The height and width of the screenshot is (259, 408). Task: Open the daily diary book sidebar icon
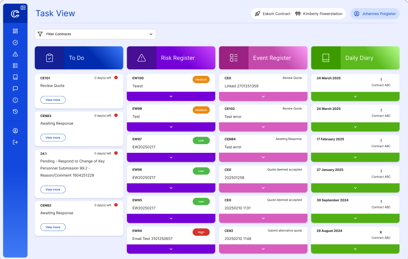(15, 77)
